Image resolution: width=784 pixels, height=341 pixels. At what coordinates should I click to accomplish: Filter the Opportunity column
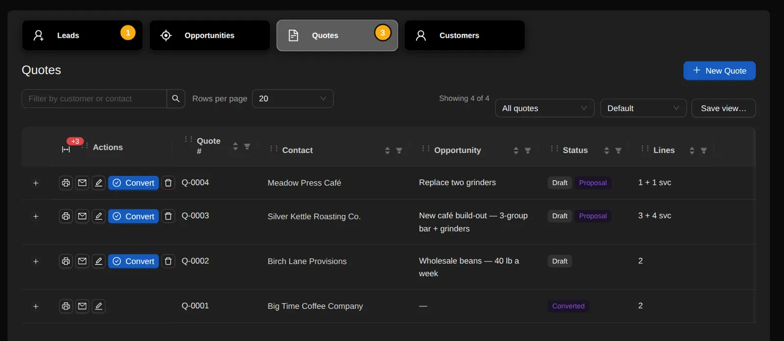528,150
